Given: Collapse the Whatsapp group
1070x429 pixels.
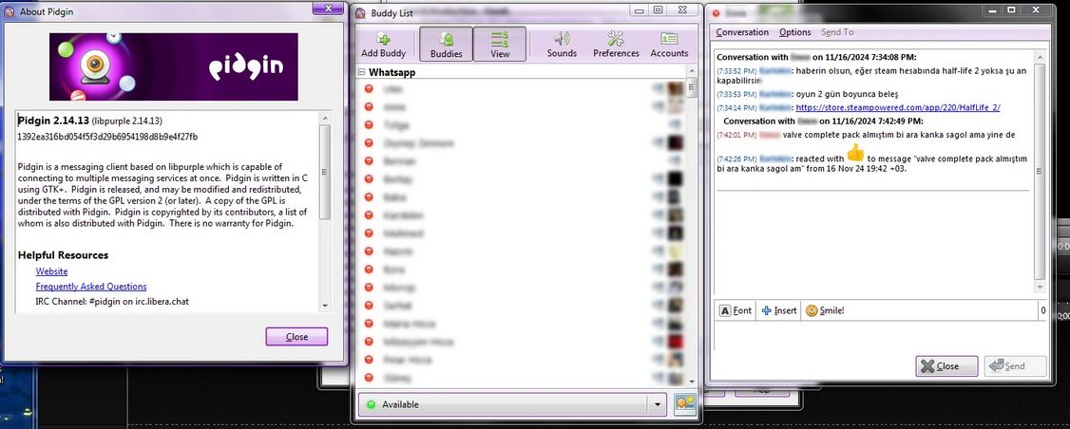Looking at the screenshot, I should point(361,72).
